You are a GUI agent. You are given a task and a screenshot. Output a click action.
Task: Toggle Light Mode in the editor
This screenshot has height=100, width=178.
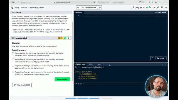[160, 12]
